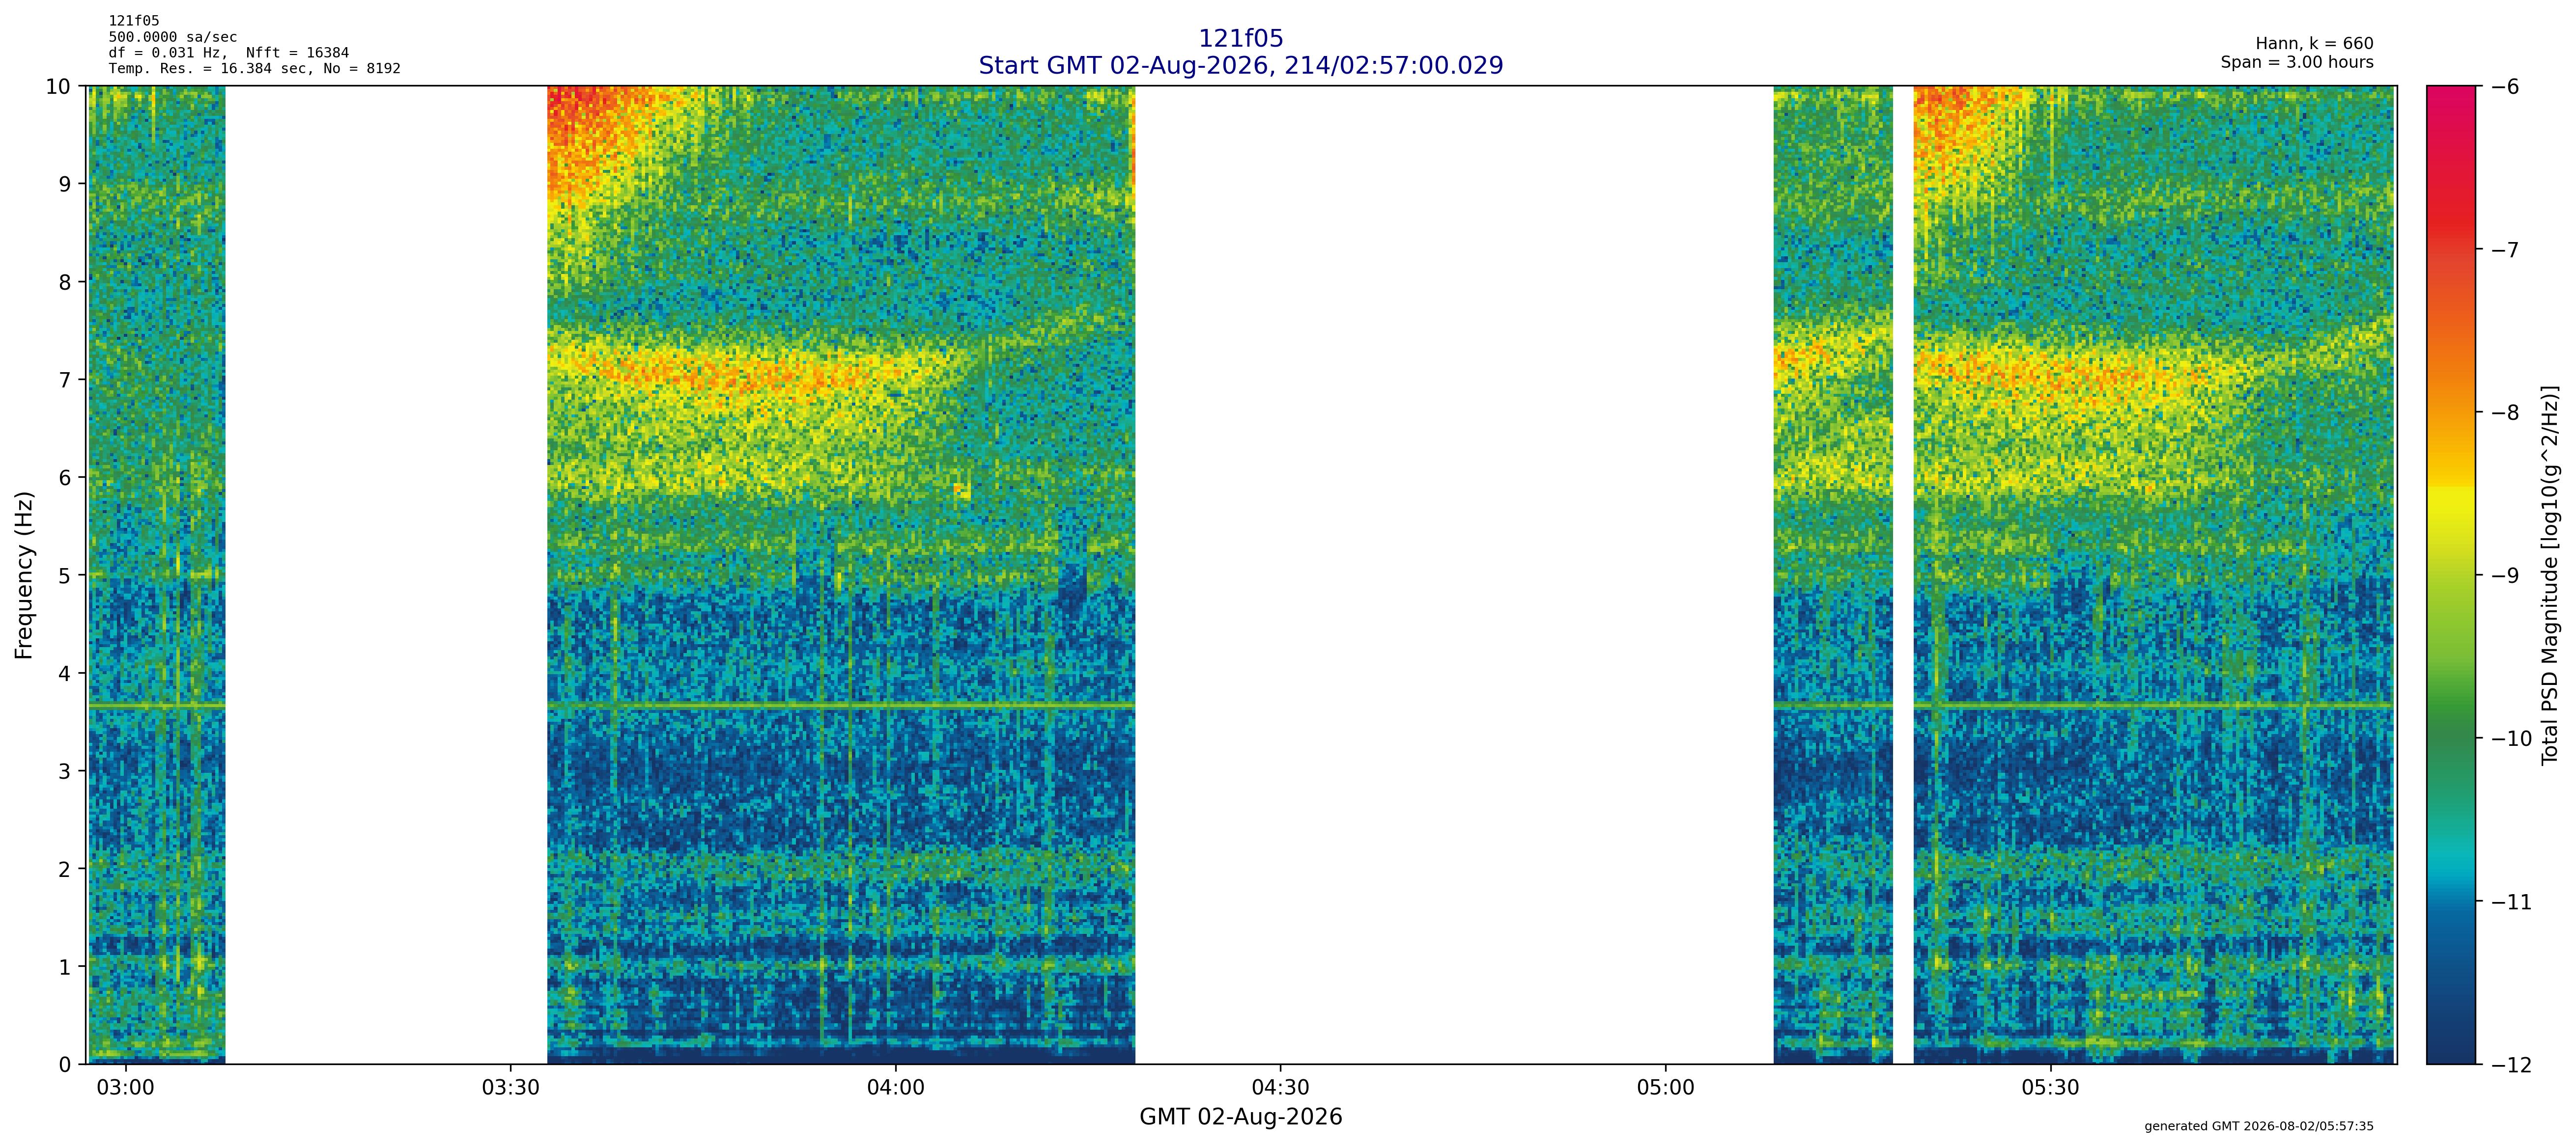Viewport: 2576px width, 1147px height.
Task: Click the "Temp. Res. = 16.384 sec, No = 8192" line
Action: 255,69
